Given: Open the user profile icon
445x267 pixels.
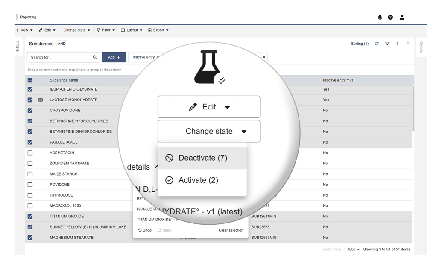Looking at the screenshot, I should (x=402, y=17).
